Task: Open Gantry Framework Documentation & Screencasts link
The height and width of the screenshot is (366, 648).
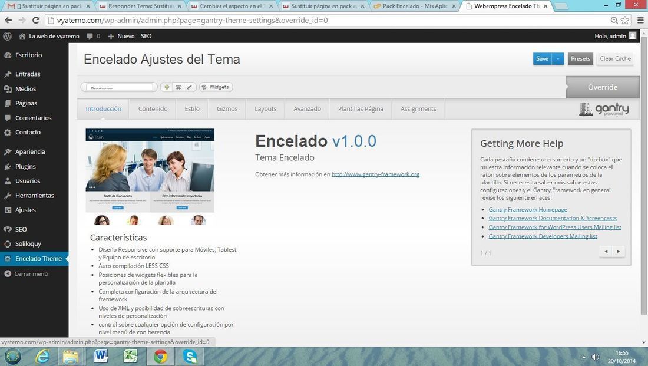Action: 553,218
